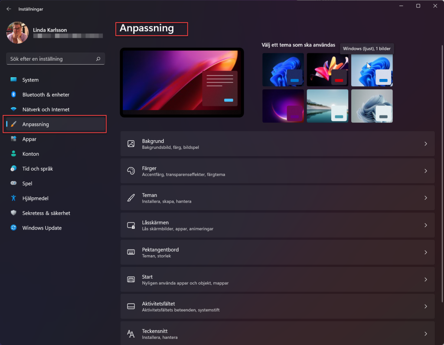Click the Teckensnitt font icon
The width and height of the screenshot is (444, 345).
point(131,334)
